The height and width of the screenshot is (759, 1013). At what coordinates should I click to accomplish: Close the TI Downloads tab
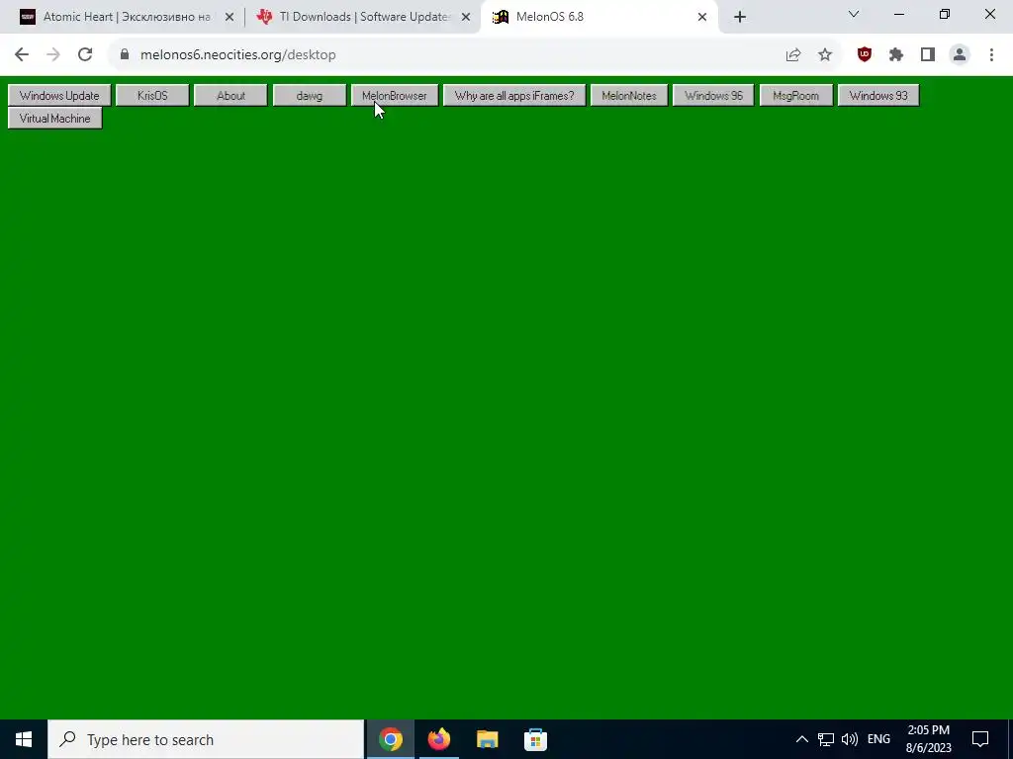click(x=466, y=17)
